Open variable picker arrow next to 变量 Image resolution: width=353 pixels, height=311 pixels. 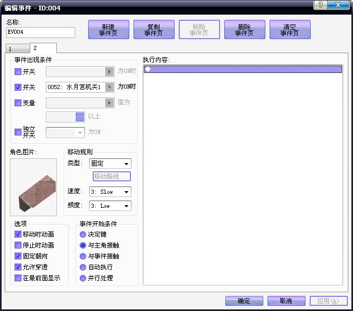point(109,103)
